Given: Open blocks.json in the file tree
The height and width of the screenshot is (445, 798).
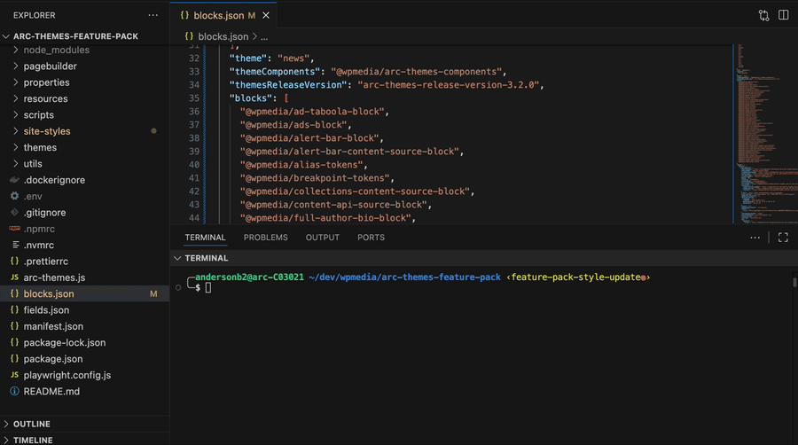Looking at the screenshot, I should click(49, 294).
